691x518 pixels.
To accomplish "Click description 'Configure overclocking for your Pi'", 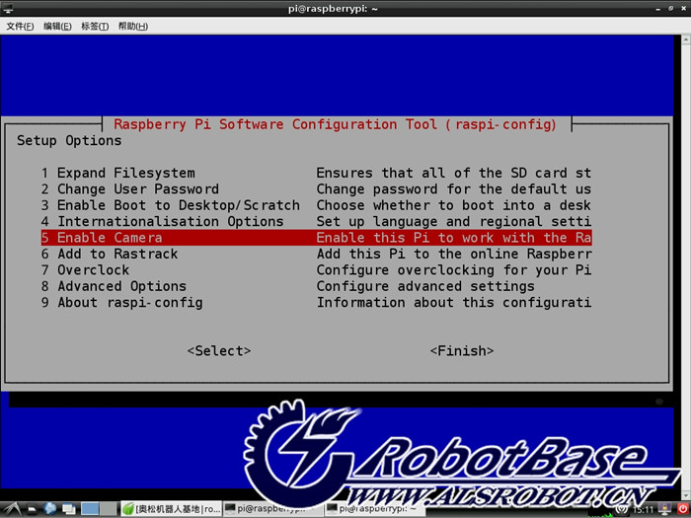I will [x=453, y=270].
